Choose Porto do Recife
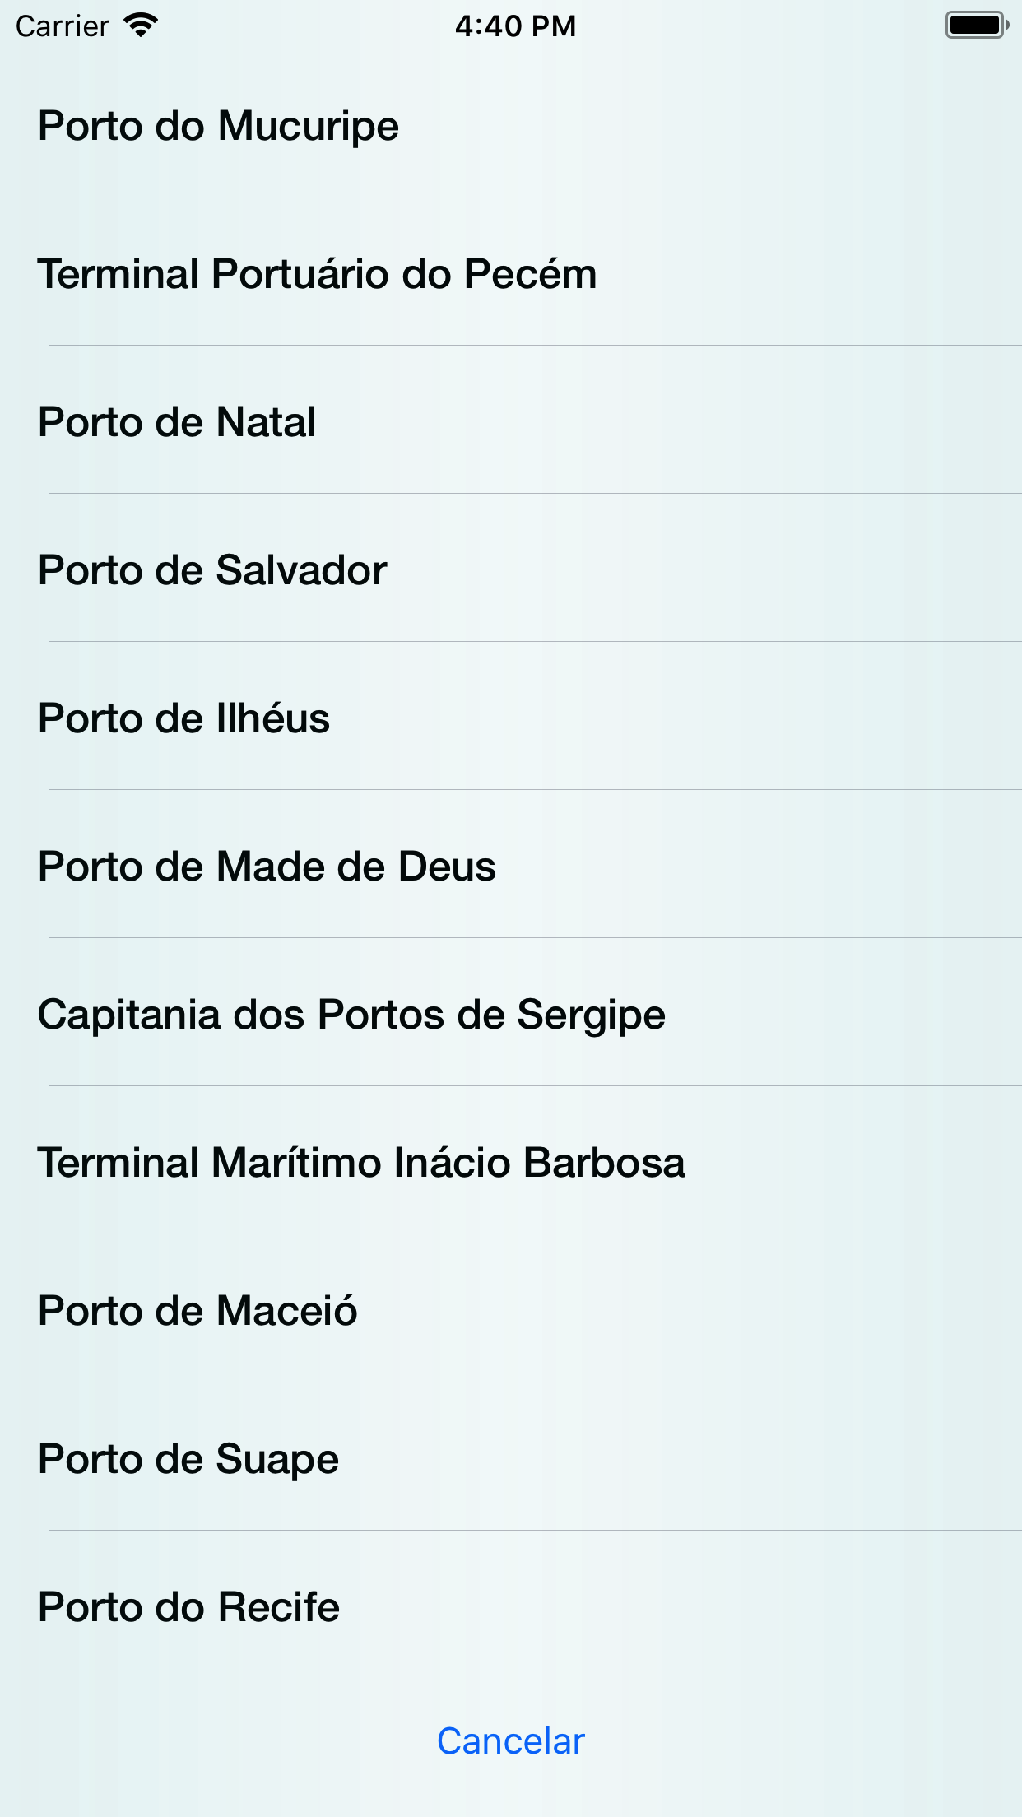This screenshot has width=1022, height=1817. pyautogui.click(x=188, y=1607)
